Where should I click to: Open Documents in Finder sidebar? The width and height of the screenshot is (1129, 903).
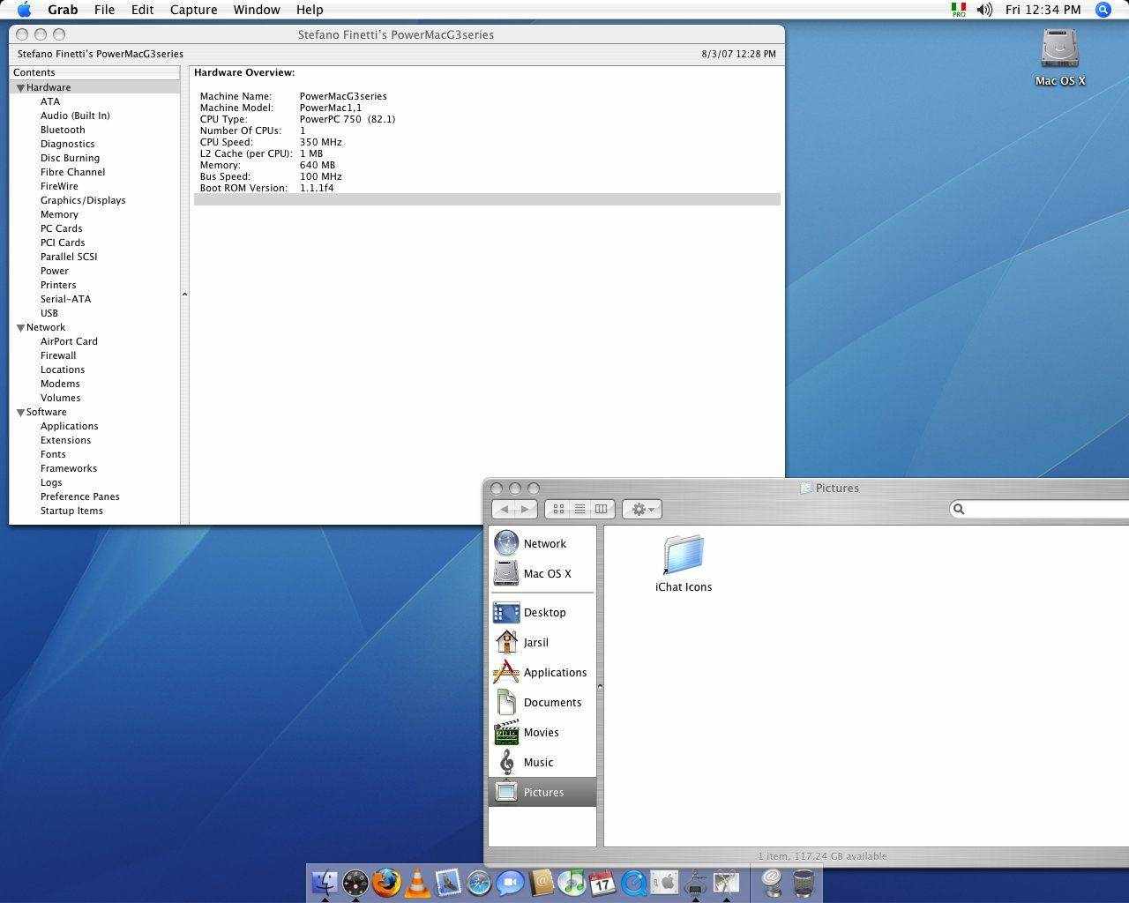coord(542,702)
